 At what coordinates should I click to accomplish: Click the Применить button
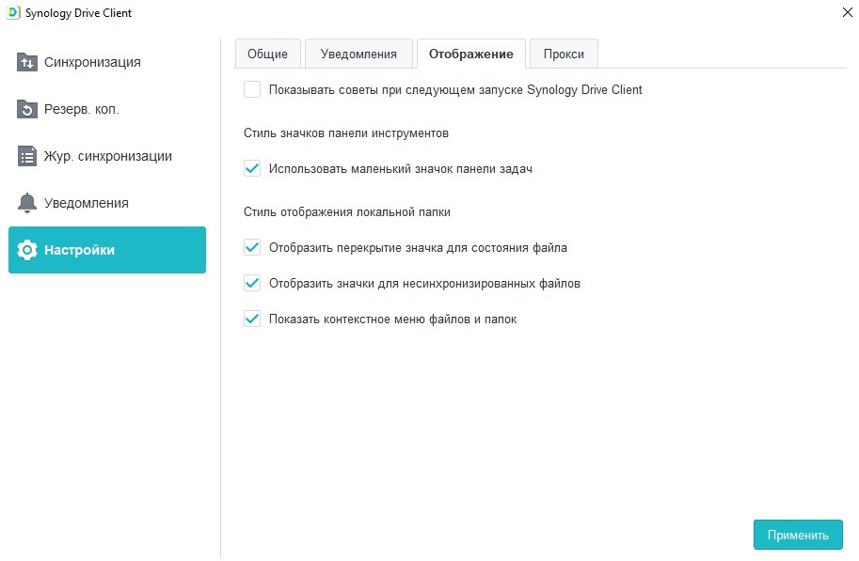(x=798, y=535)
